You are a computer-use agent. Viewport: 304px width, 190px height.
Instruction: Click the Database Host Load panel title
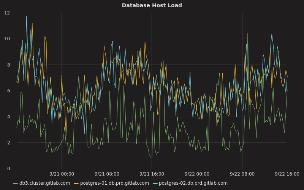[x=152, y=5]
